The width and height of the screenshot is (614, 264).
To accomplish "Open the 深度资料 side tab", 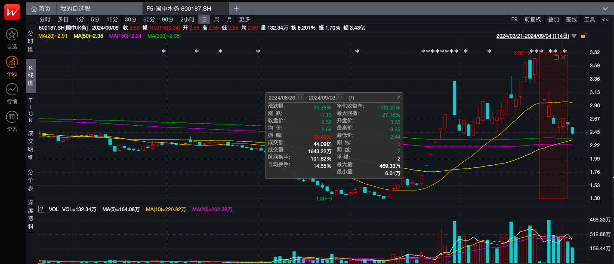I will coord(31,214).
